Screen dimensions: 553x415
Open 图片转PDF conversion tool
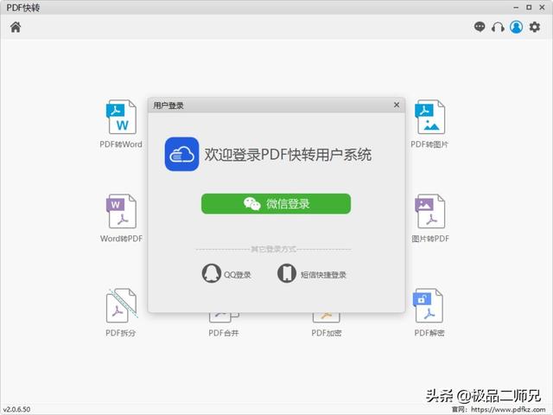[x=430, y=218]
